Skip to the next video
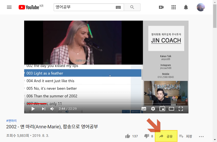 coord(44,109)
